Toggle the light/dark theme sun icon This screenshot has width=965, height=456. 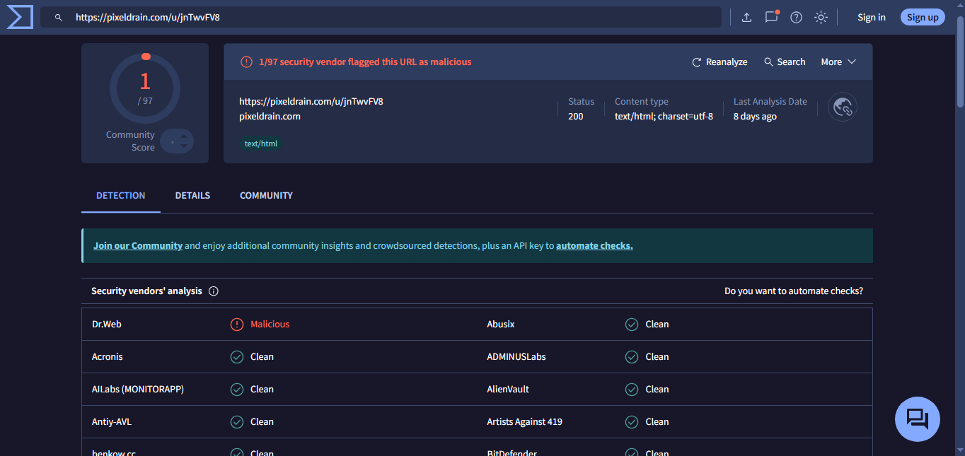tap(821, 17)
